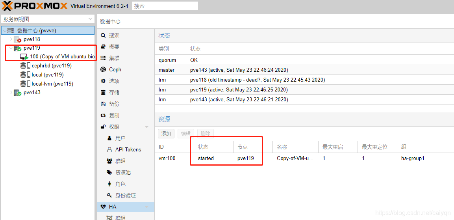Click the book icon beside 概要
Screen dimensions: 454x220
(x=103, y=47)
